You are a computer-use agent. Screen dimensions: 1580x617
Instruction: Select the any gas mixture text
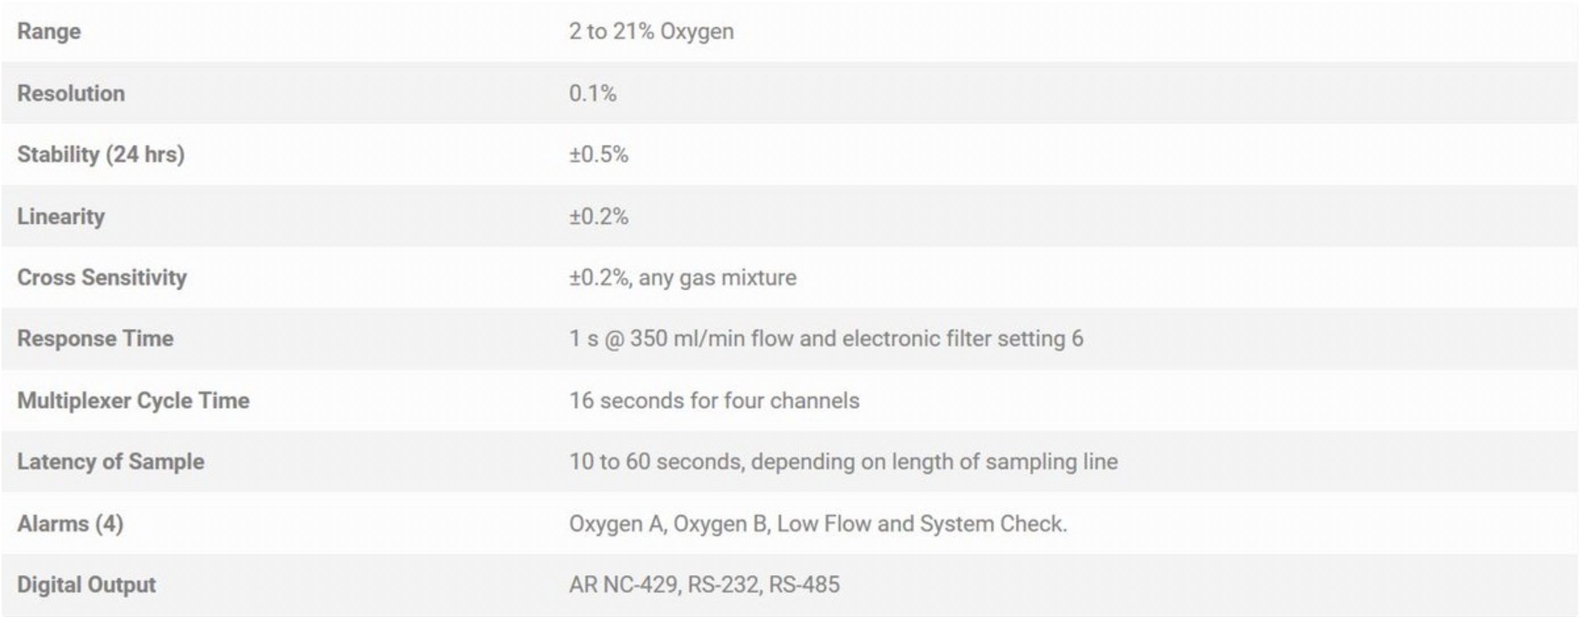pyautogui.click(x=718, y=278)
